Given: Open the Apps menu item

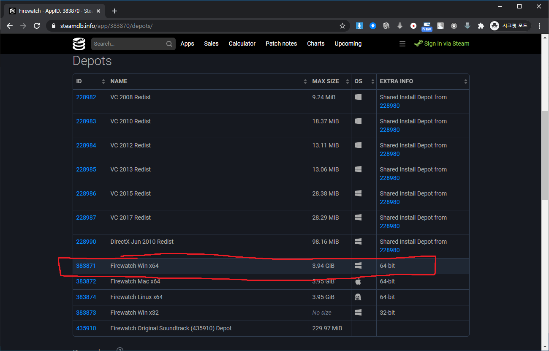Looking at the screenshot, I should coord(187,44).
